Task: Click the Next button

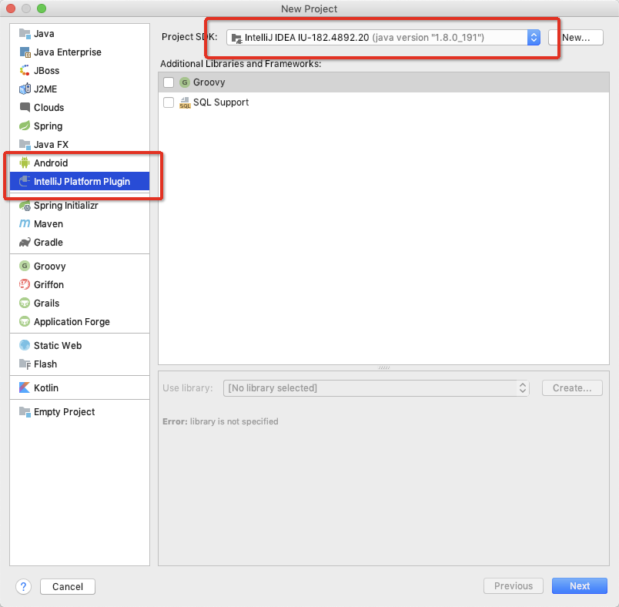Action: pos(580,586)
